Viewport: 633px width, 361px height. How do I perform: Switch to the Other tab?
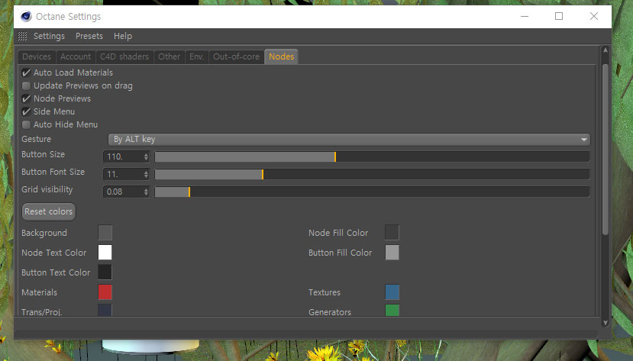[170, 56]
